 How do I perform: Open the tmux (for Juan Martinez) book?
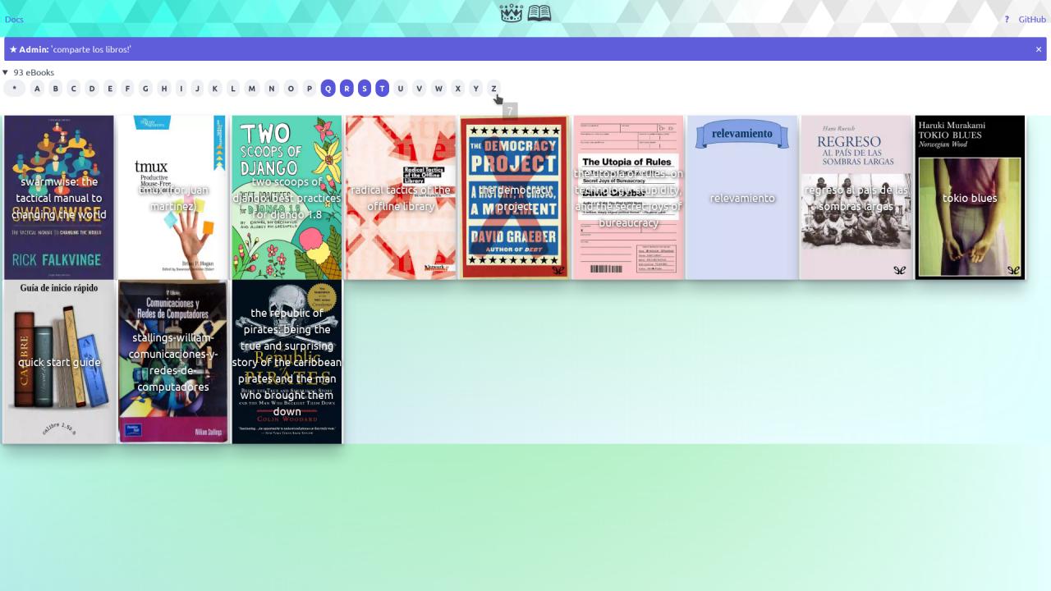pyautogui.click(x=173, y=198)
